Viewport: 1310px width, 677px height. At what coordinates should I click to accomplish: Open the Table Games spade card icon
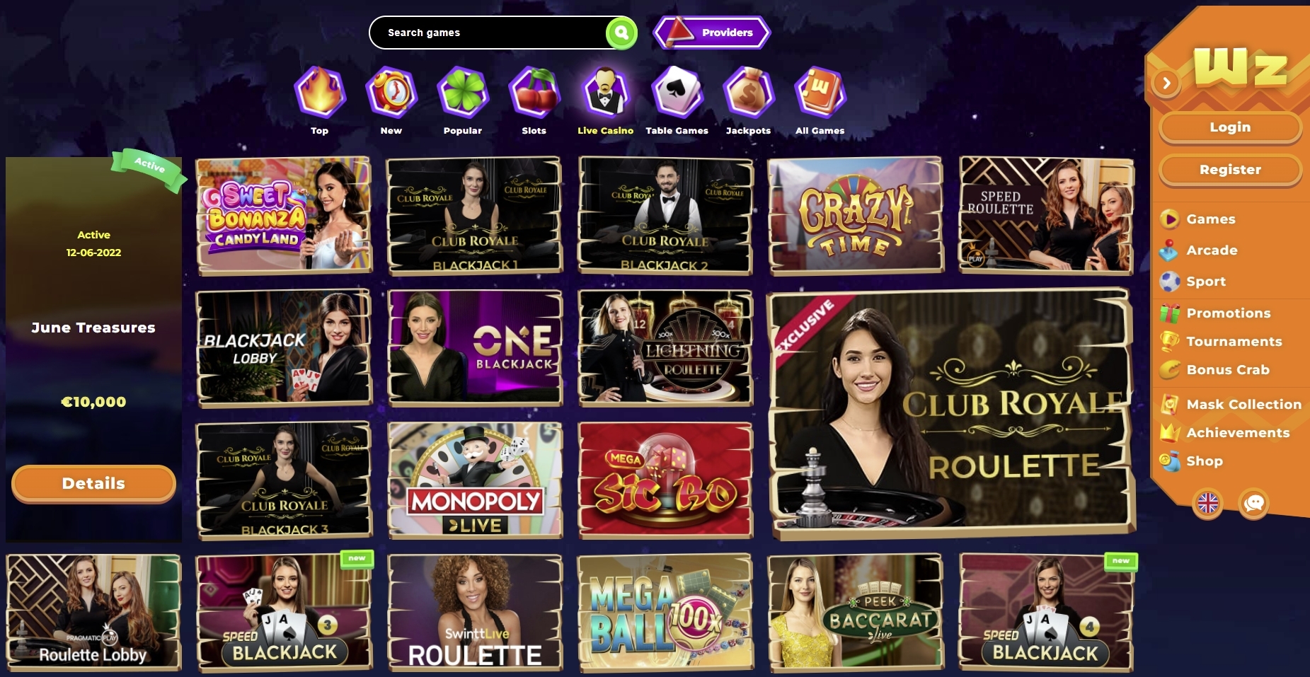pyautogui.click(x=677, y=93)
